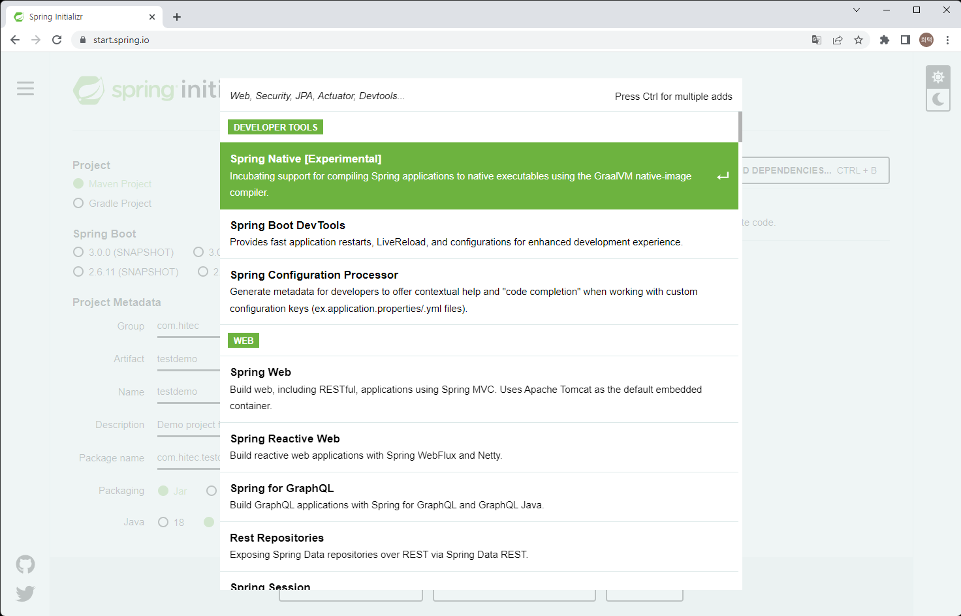Click the Name input field
The width and height of the screenshot is (961, 616).
tap(188, 392)
